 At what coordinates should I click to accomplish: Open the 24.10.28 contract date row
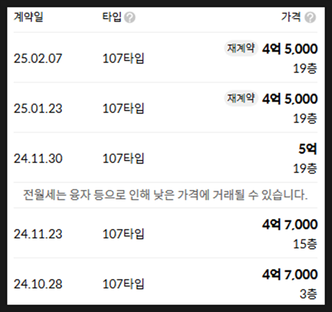coord(165,282)
